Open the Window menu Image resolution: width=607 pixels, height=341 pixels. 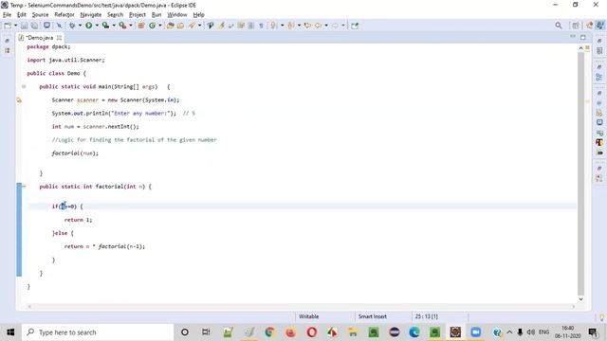click(177, 15)
